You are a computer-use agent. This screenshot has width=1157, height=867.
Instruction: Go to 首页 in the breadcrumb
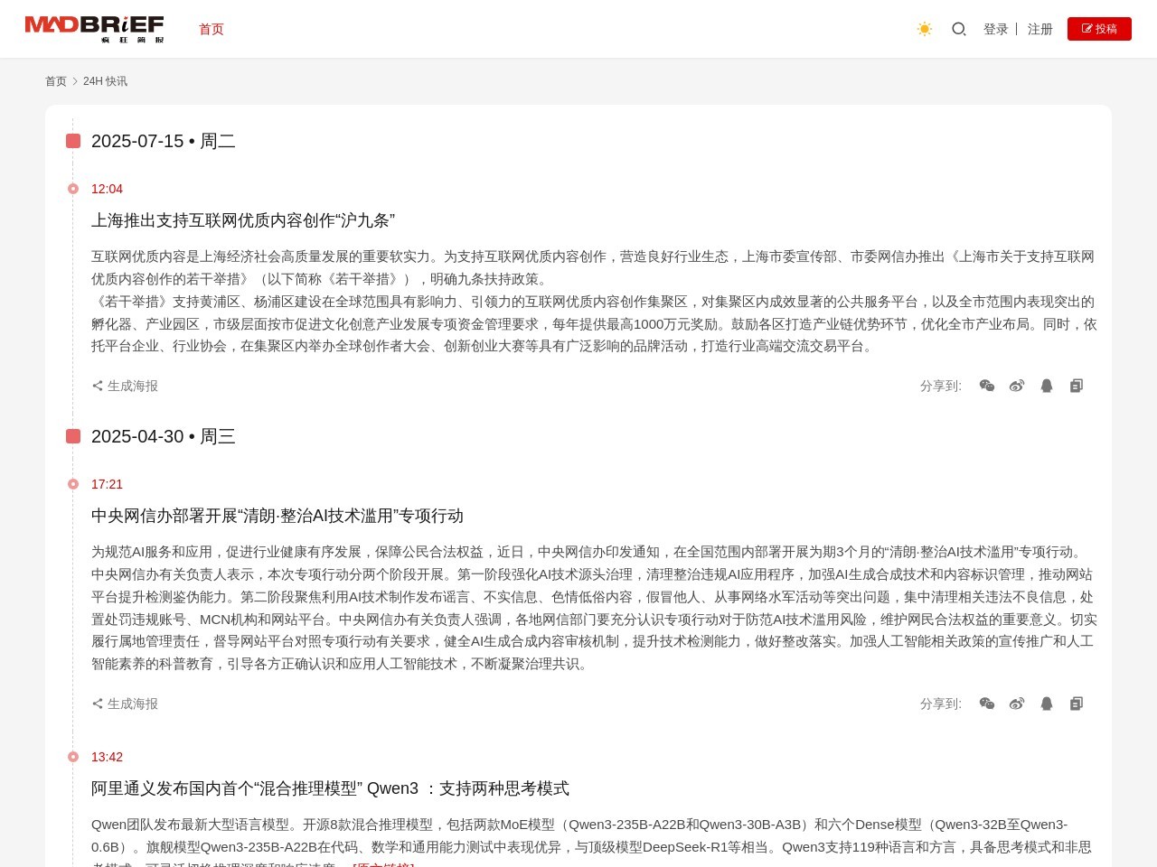[x=56, y=81]
